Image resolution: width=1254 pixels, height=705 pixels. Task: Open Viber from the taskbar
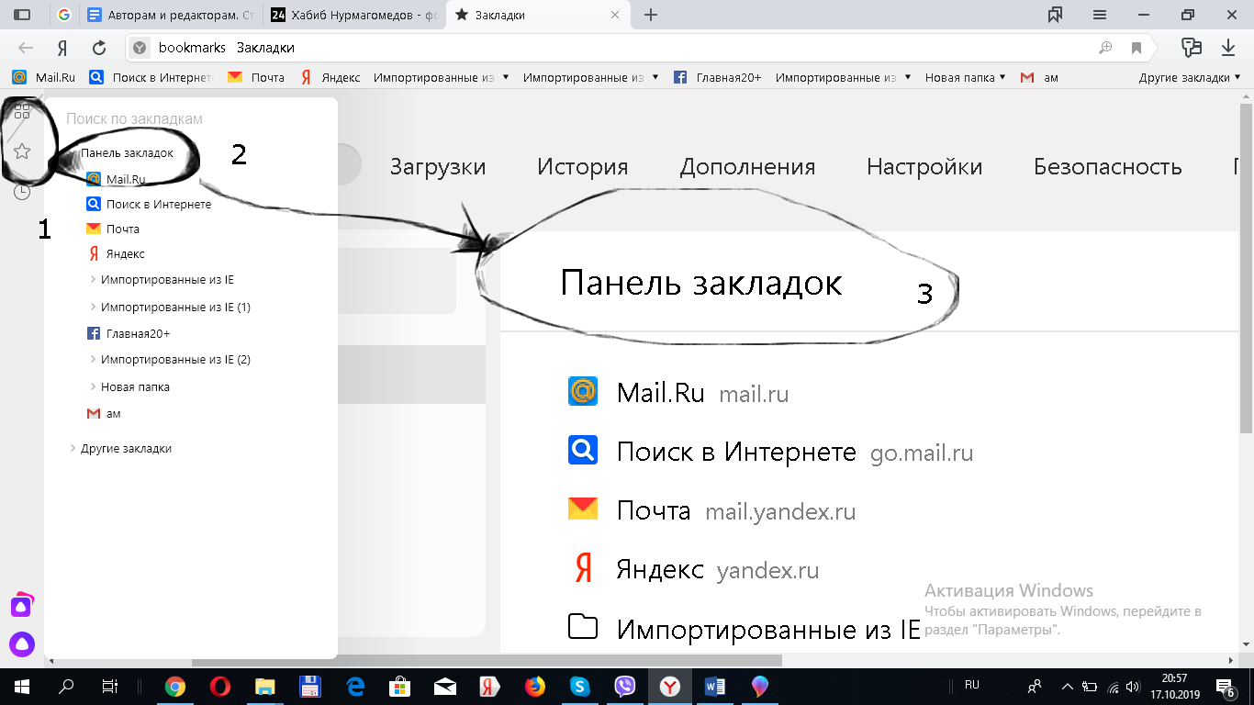click(625, 686)
